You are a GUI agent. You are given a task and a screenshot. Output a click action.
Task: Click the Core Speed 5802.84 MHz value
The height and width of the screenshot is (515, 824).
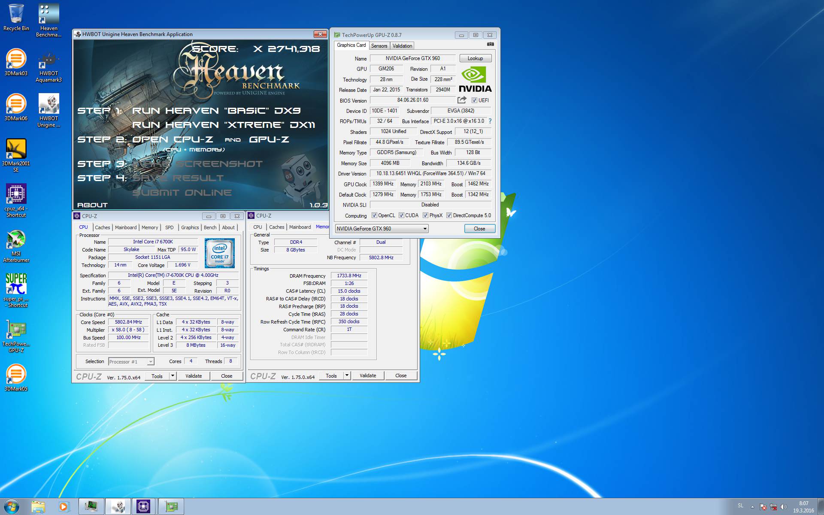coord(128,322)
